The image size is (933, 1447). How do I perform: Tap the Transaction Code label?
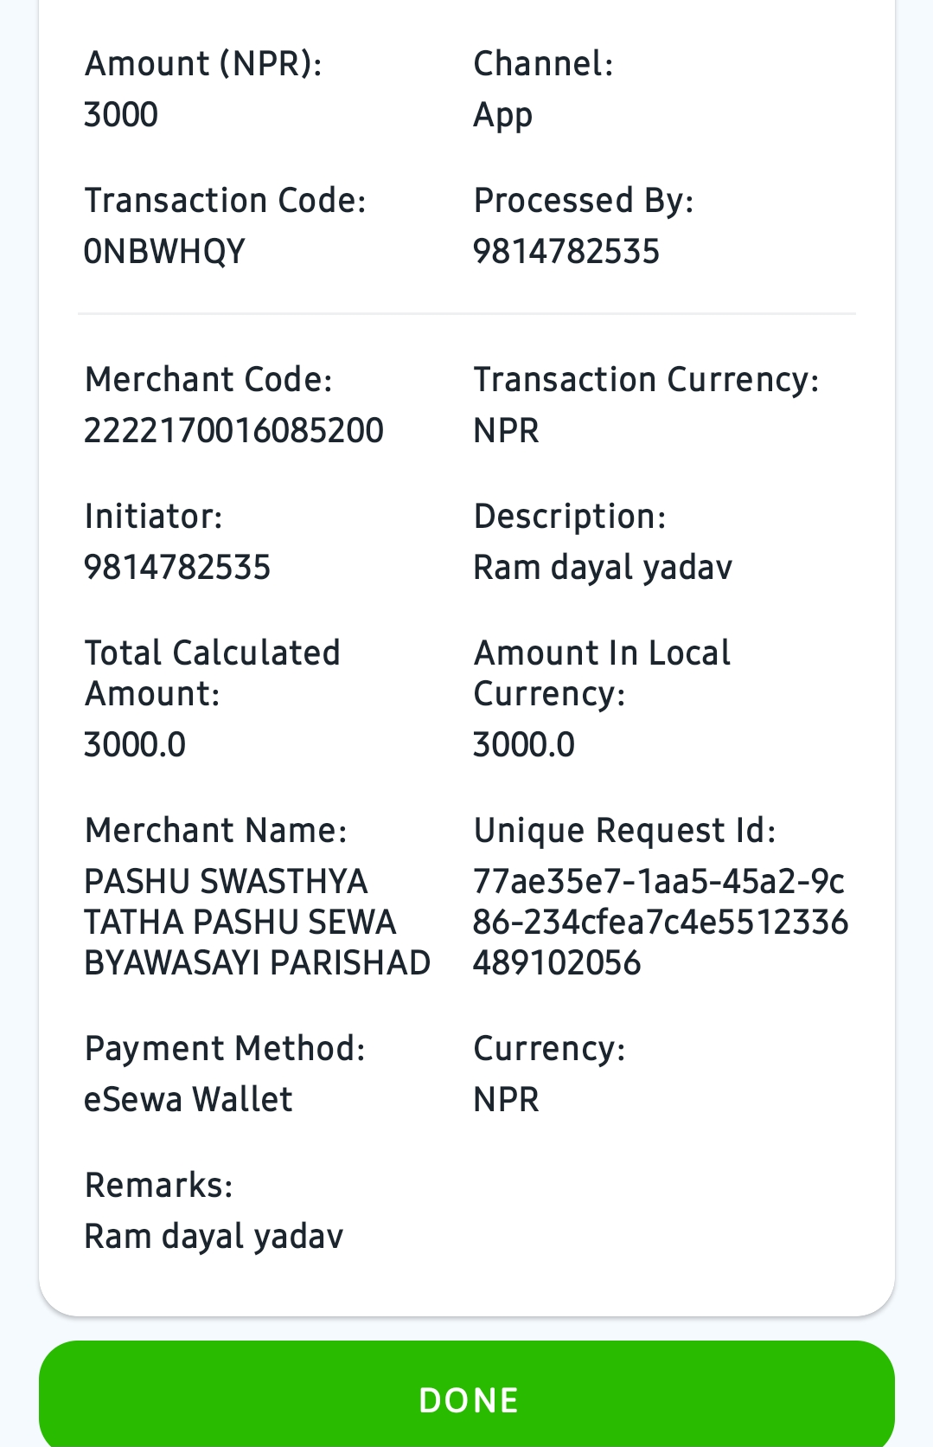tap(226, 201)
